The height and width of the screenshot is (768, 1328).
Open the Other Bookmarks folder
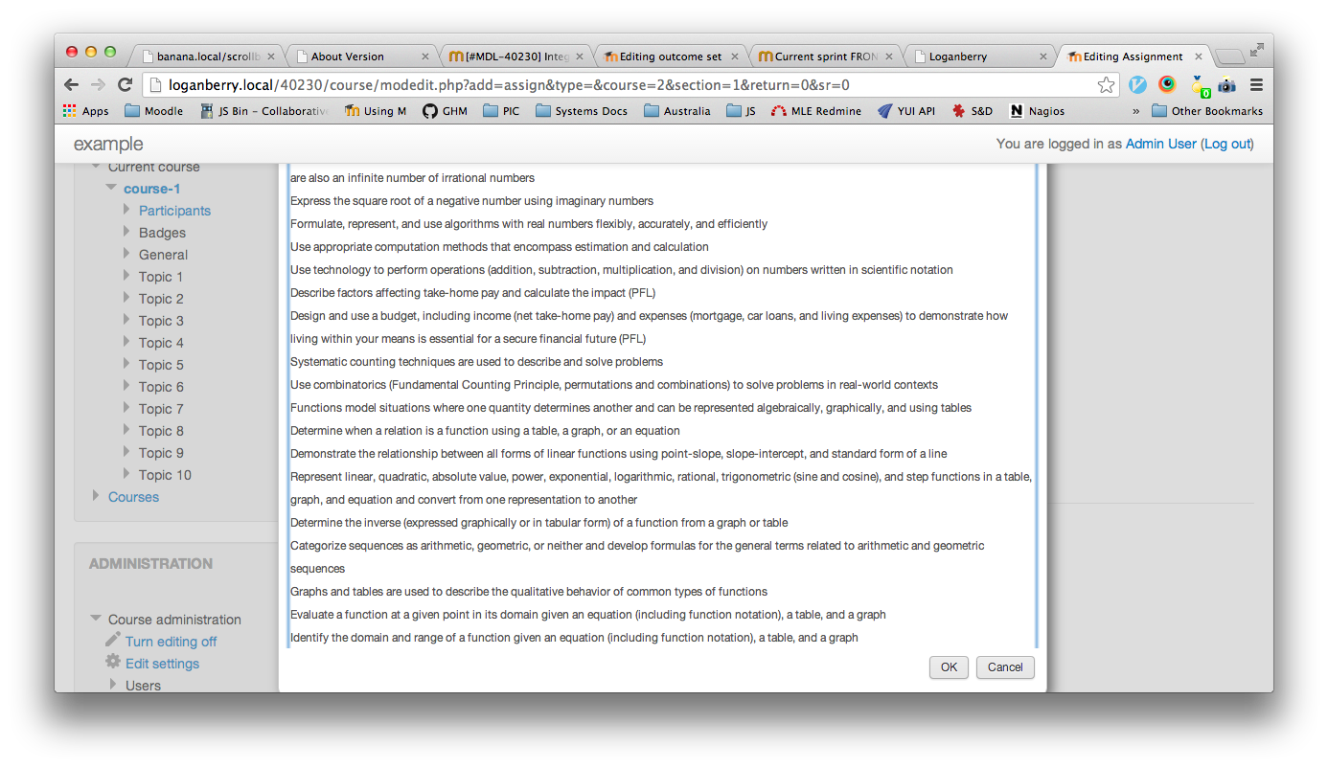(x=1207, y=111)
